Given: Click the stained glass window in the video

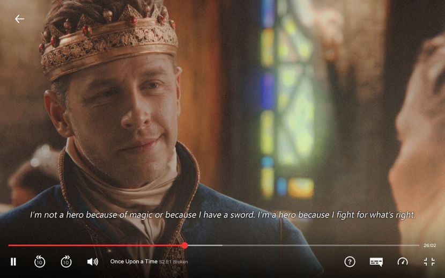Looking at the screenshot, I should point(287,99).
